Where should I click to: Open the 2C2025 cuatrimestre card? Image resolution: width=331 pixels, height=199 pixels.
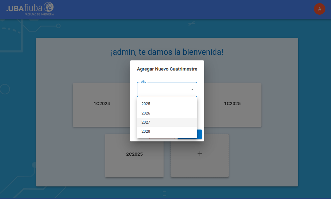point(134,154)
